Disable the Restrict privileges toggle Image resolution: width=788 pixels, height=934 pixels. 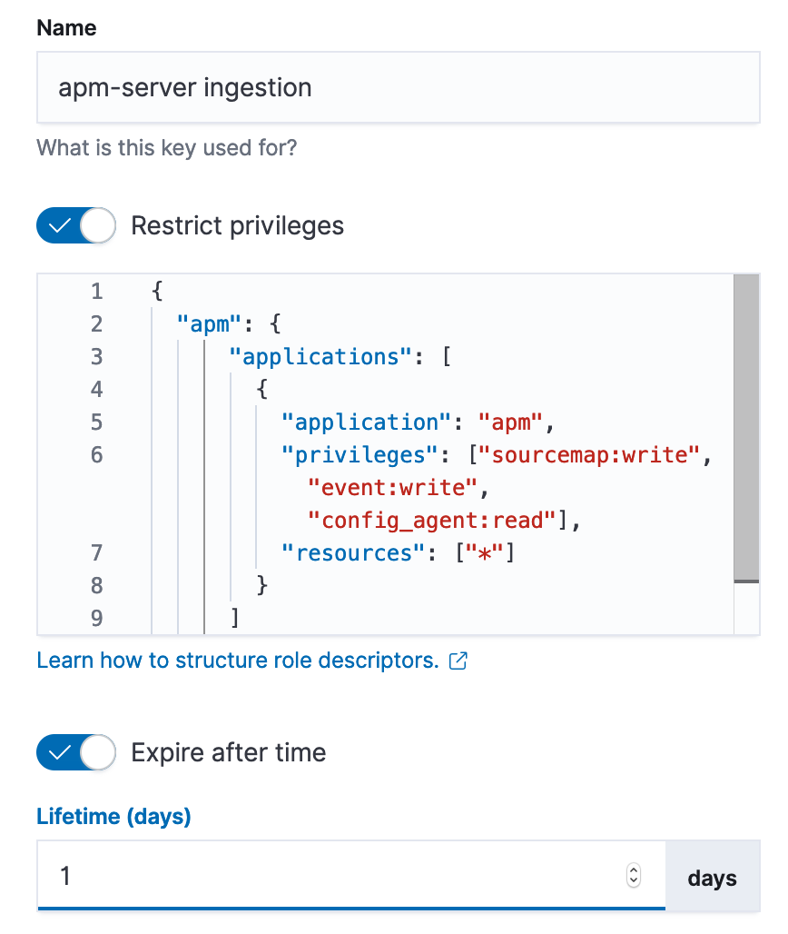click(x=75, y=225)
